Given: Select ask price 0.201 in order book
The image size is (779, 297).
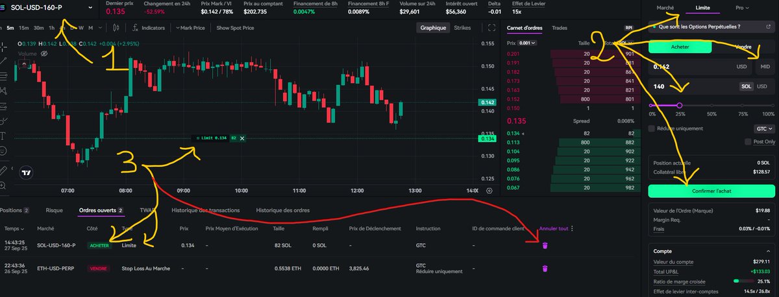Looking at the screenshot, I should pos(513,53).
